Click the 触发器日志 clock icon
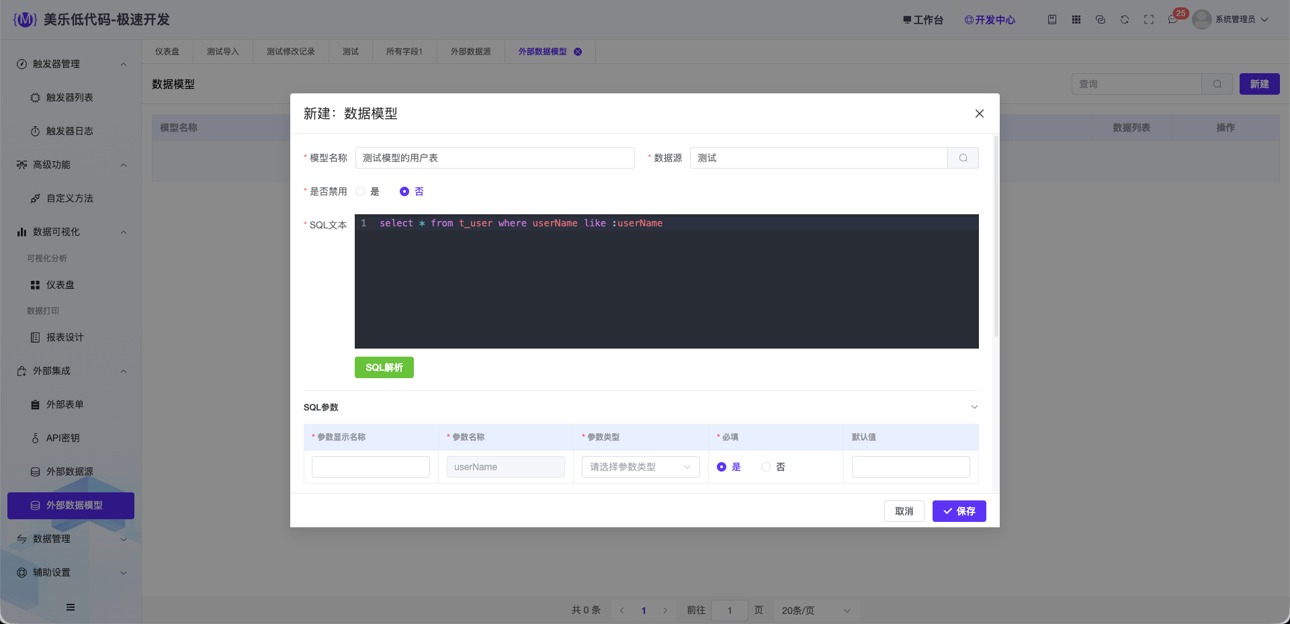 click(x=35, y=131)
